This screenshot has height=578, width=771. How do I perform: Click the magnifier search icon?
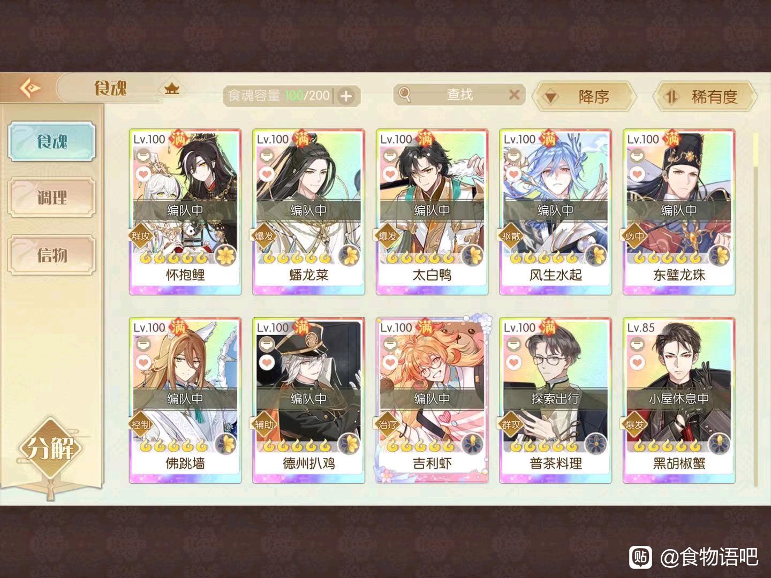(405, 95)
